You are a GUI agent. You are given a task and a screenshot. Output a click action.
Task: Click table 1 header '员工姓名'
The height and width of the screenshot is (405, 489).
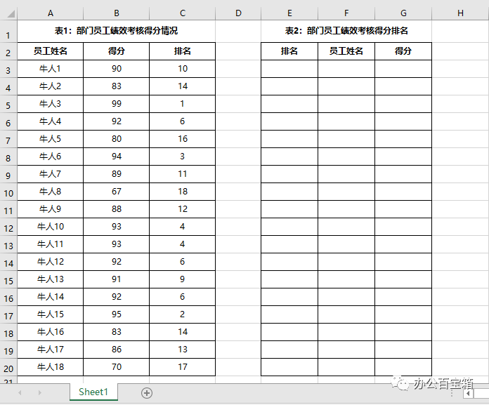pyautogui.click(x=51, y=51)
